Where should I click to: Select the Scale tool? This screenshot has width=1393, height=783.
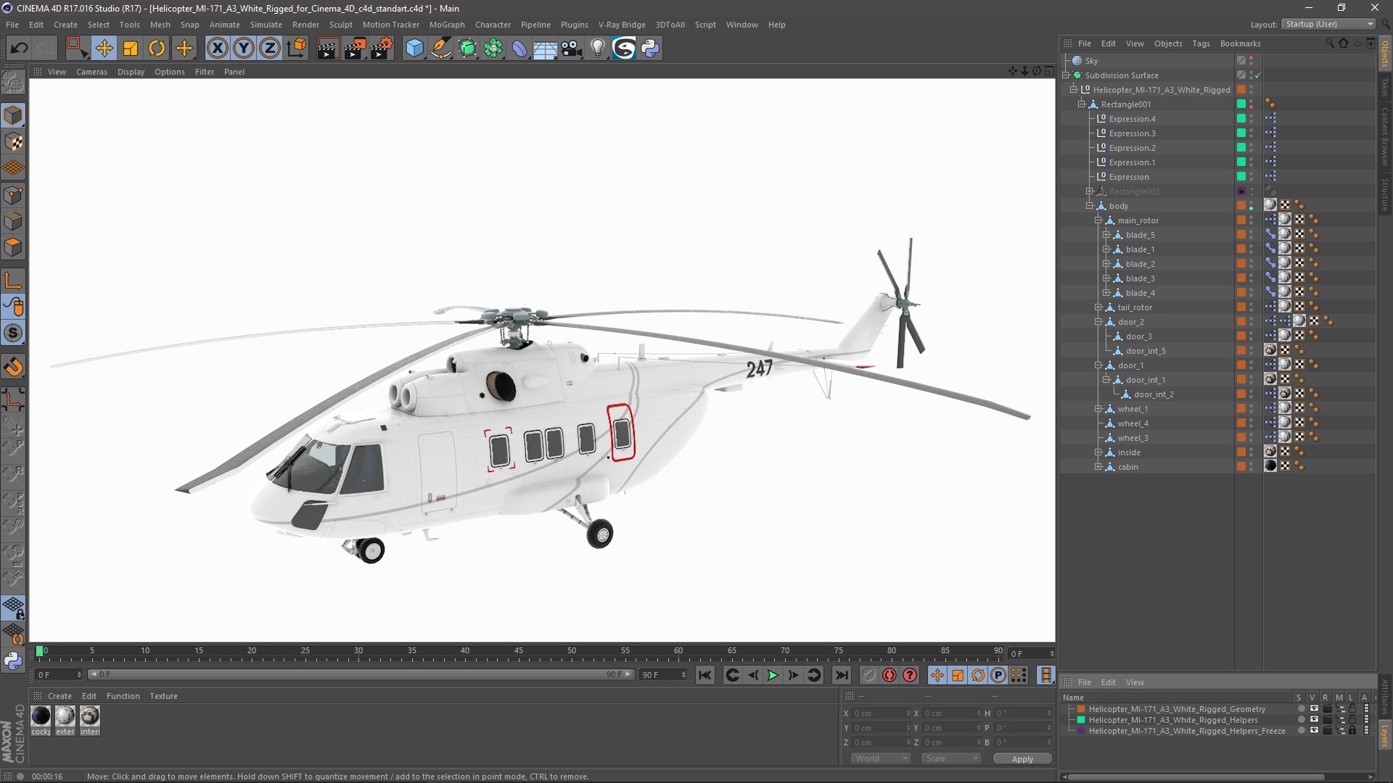(131, 49)
